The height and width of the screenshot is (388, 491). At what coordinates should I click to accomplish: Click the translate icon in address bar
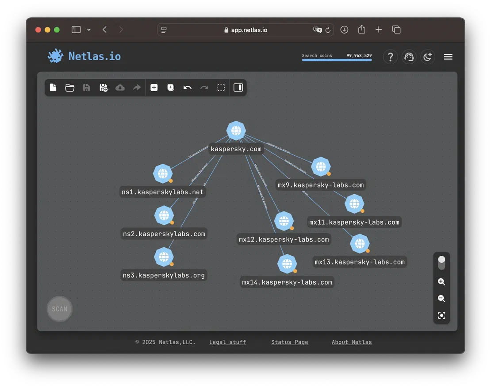click(x=317, y=30)
